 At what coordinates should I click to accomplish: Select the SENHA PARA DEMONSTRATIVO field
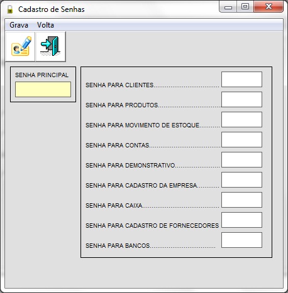241,159
